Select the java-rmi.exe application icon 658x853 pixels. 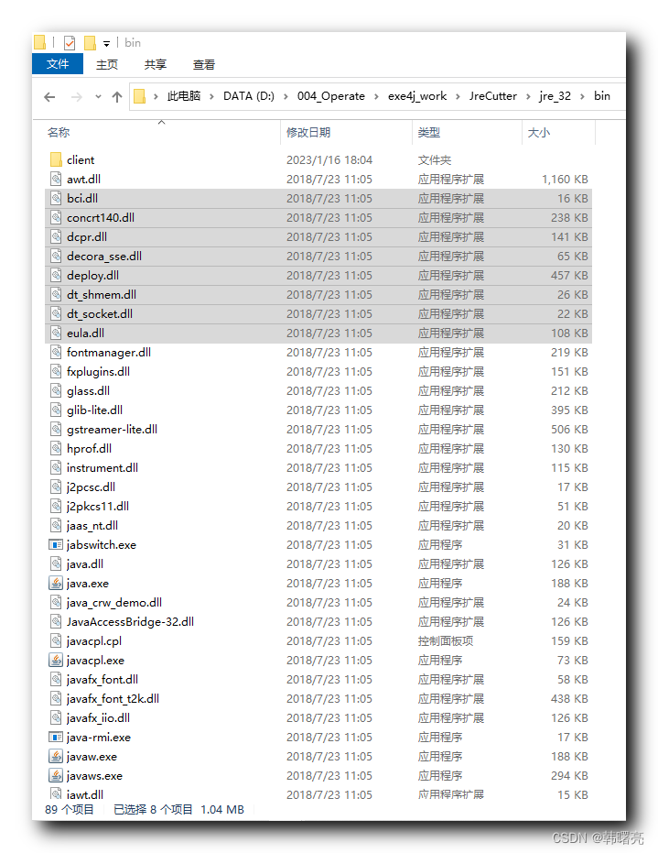[x=56, y=738]
